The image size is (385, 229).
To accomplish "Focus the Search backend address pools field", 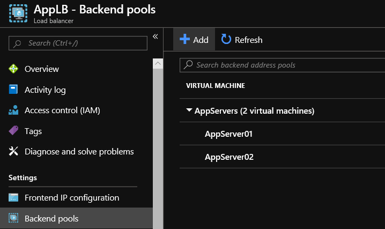I will pos(283,65).
